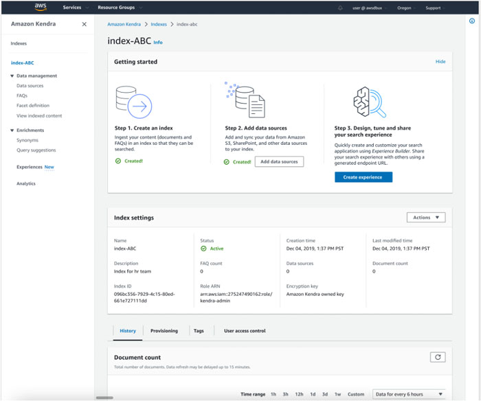Switch to the Provisioning tab
Screen dimensions: 481x401
164,331
